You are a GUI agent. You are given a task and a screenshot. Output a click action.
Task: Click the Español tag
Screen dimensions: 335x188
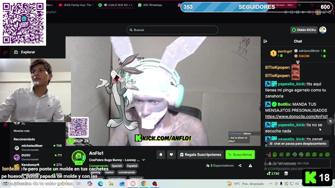pos(132,166)
